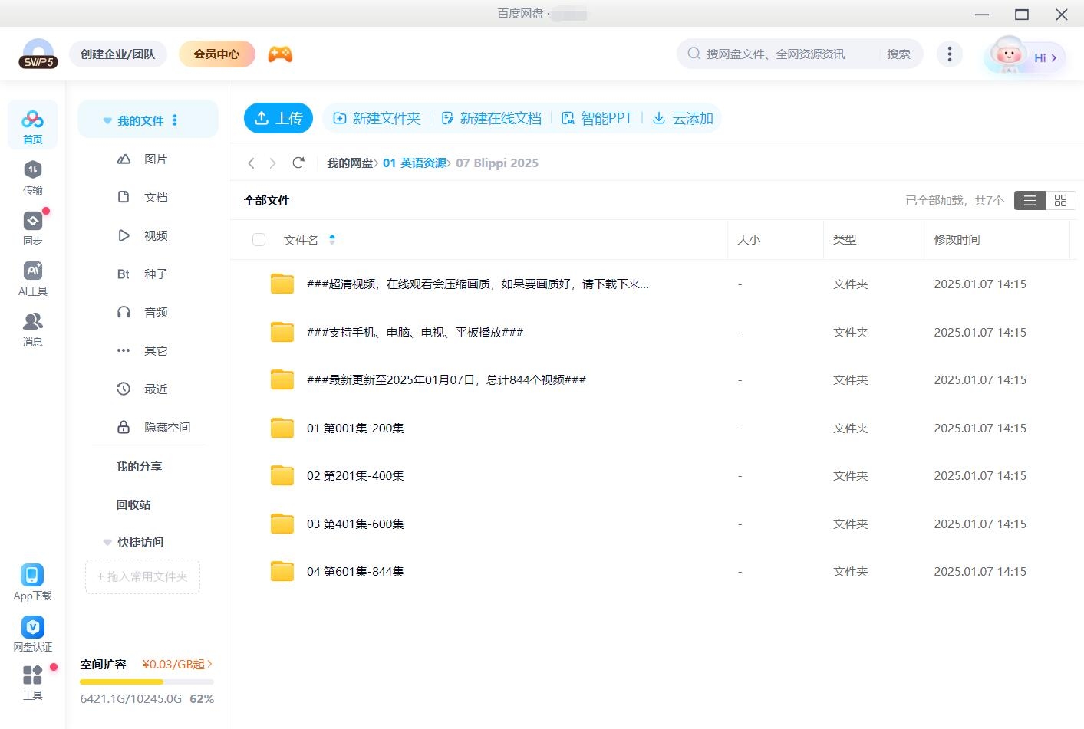
Task: Click 新建文件夹 button
Action: point(377,118)
